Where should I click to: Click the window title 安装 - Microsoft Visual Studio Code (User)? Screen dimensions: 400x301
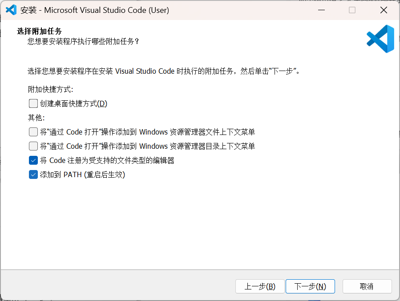tap(95, 10)
